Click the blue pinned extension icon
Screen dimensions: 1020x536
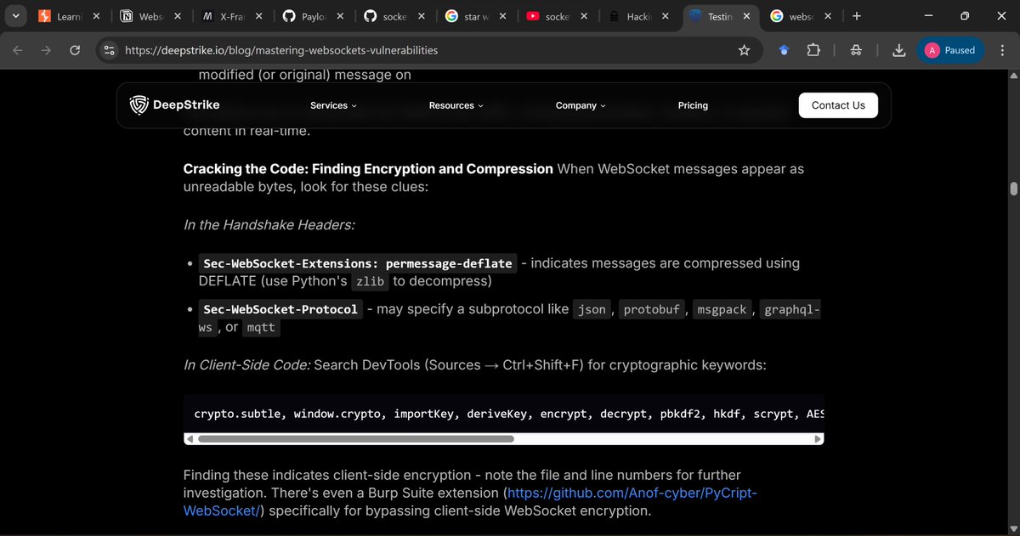pos(784,50)
